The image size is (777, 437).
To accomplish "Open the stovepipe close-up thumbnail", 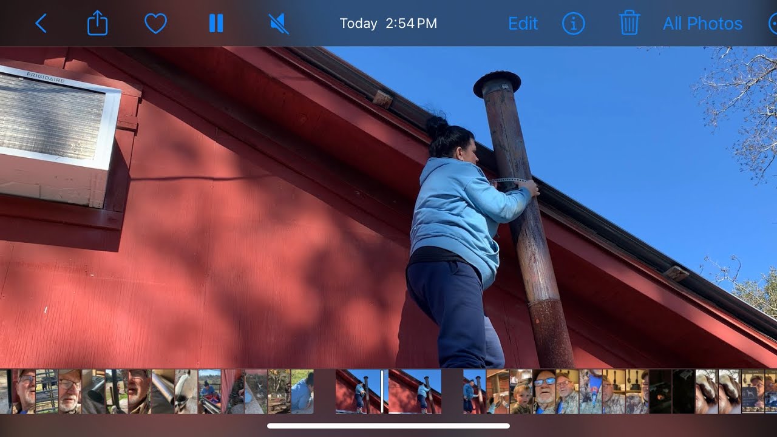I will [x=163, y=391].
